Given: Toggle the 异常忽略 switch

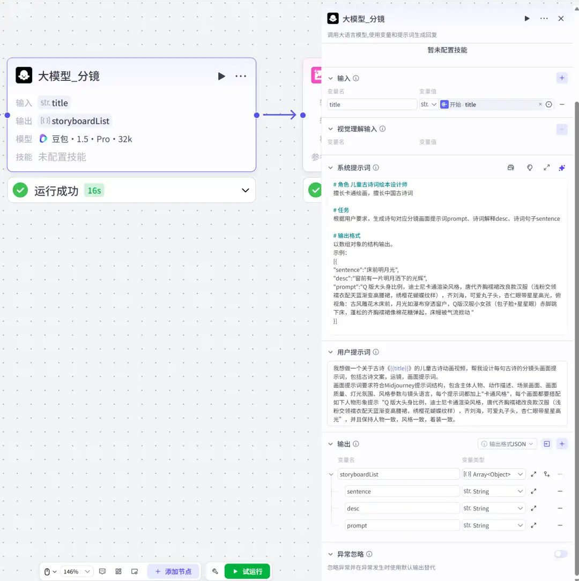Looking at the screenshot, I should click(x=561, y=554).
